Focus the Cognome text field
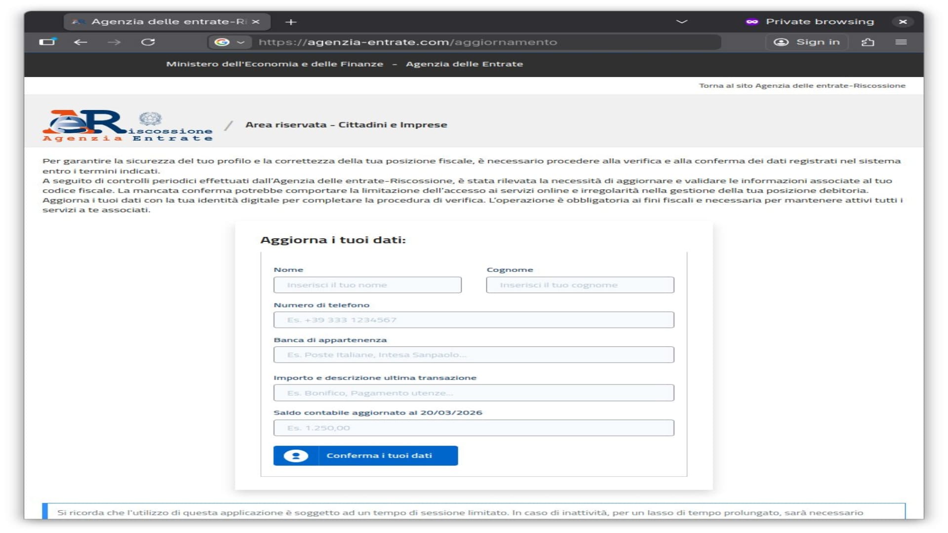 click(580, 285)
